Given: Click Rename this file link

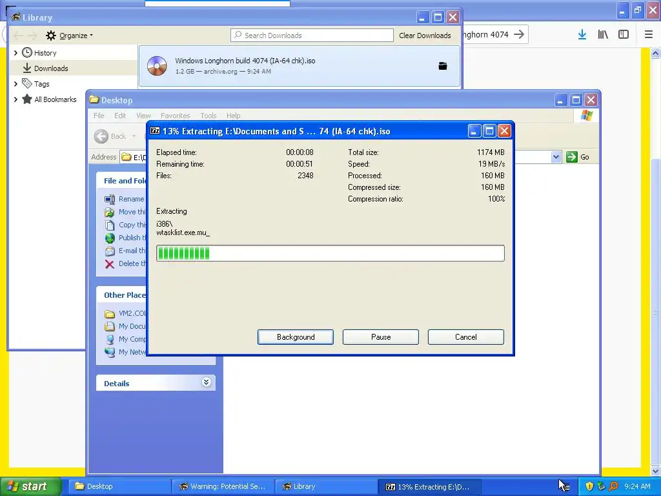Looking at the screenshot, I should (x=131, y=199).
